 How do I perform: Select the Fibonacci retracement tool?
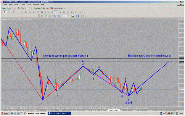[30, 12]
